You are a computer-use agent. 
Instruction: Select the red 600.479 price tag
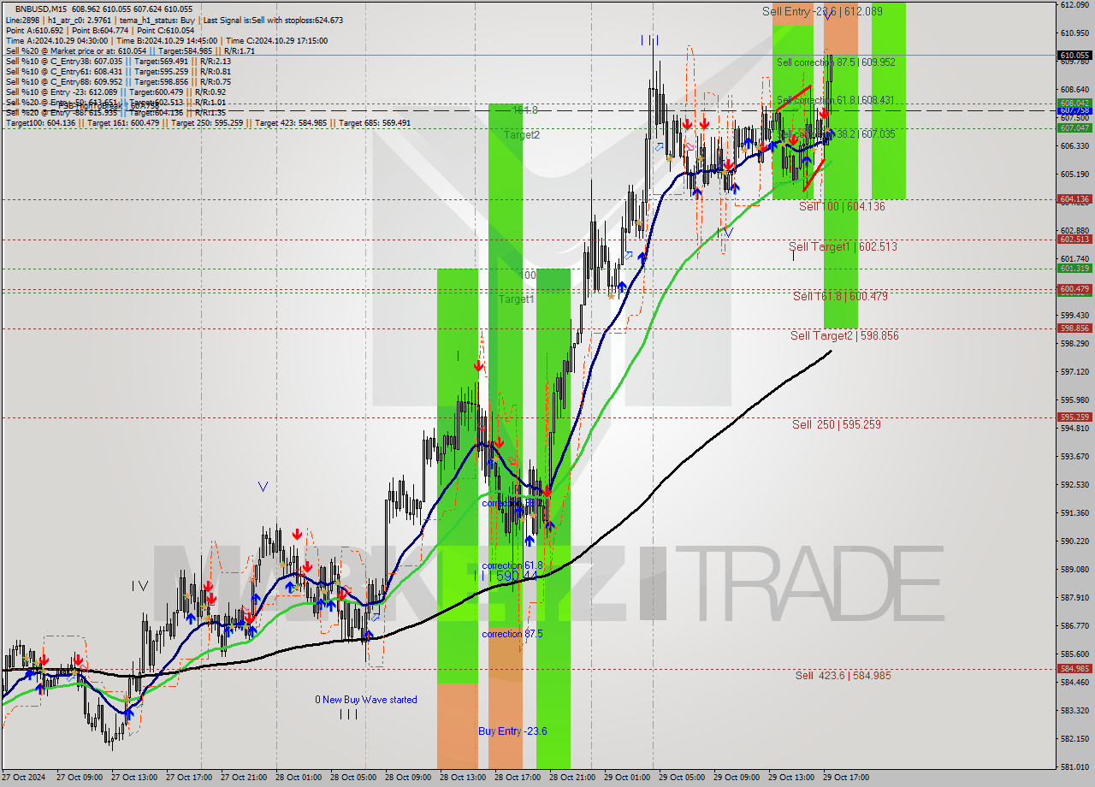(1074, 289)
